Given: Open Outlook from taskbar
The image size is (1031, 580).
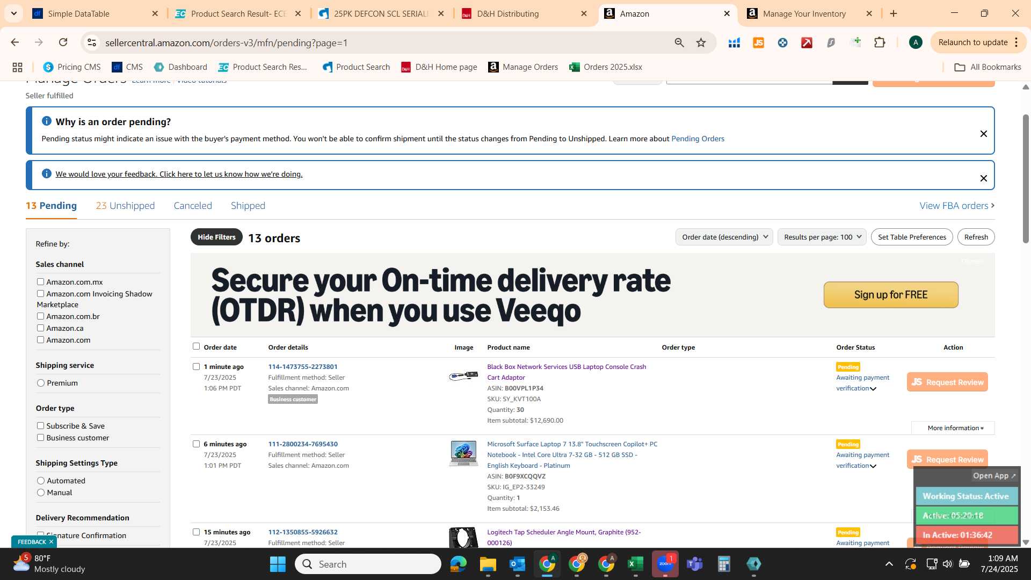Looking at the screenshot, I should click(517, 564).
